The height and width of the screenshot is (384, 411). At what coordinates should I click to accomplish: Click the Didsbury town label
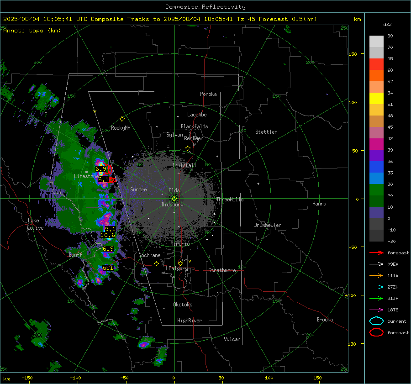point(173,205)
